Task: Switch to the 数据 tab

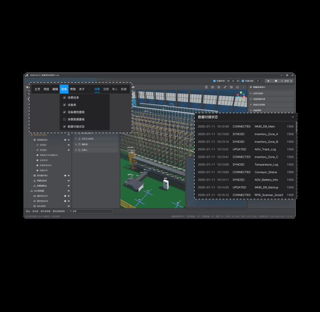Action: click(124, 89)
